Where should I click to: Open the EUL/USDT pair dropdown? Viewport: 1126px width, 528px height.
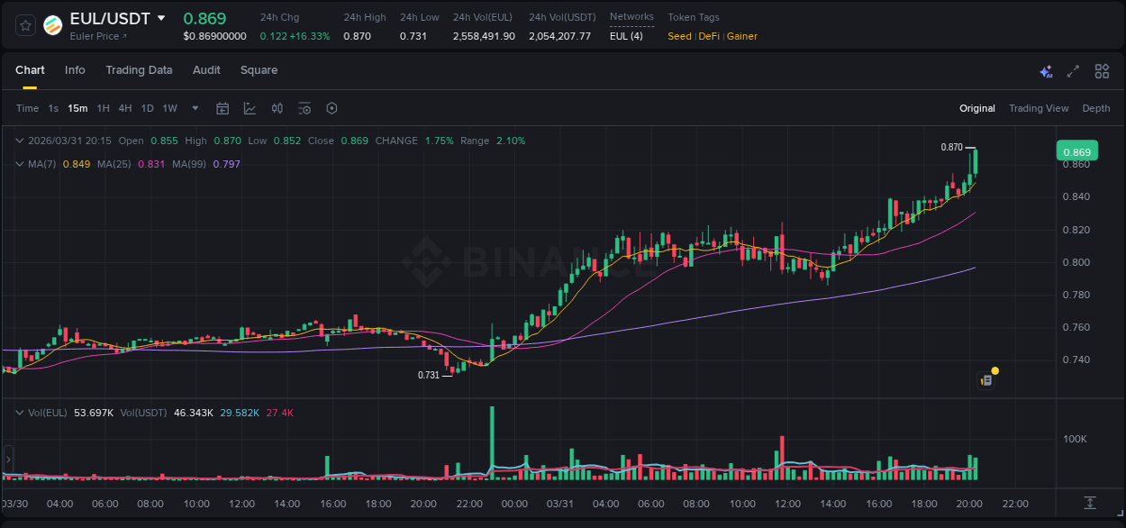click(x=160, y=17)
